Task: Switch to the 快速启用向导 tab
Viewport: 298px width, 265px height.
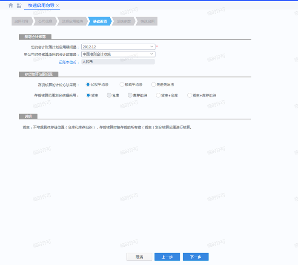Action: (41, 6)
